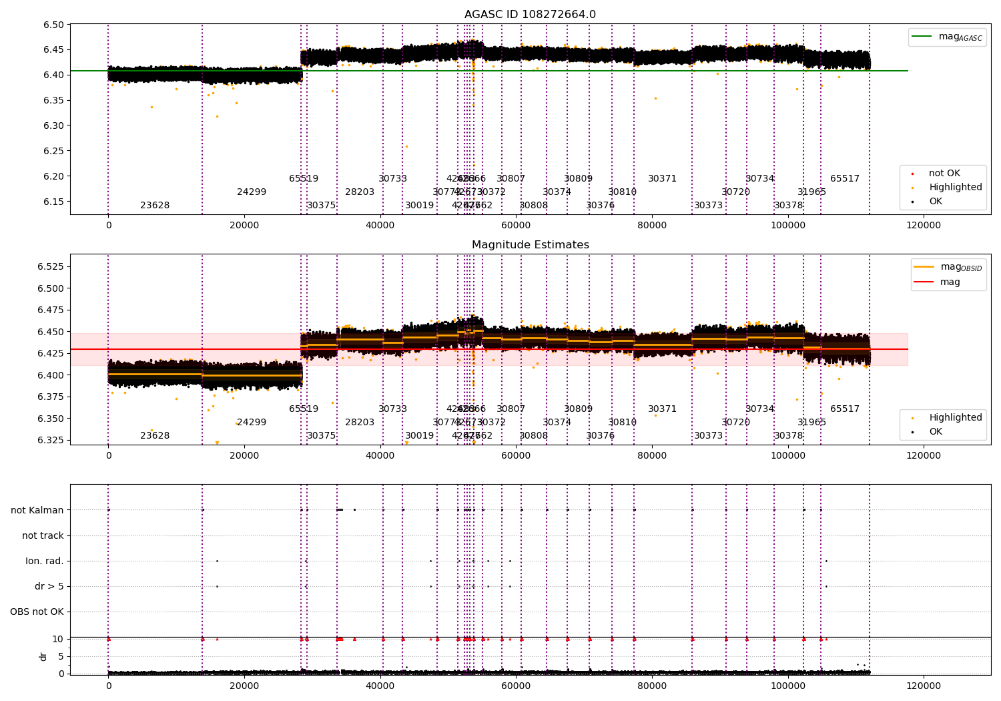The width and height of the screenshot is (1001, 701).
Task: Click the 'OBS not OK' axis label
Action: [x=37, y=612]
